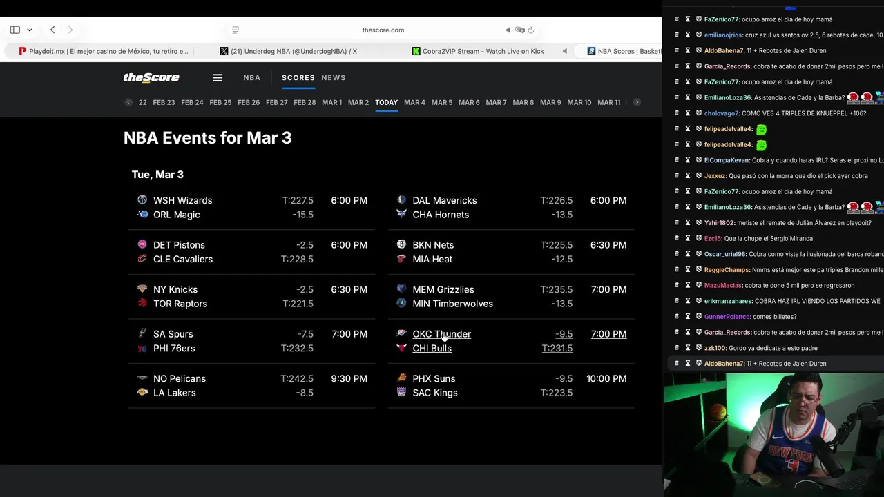
Task: Open theScore hamburger menu
Action: 218,78
